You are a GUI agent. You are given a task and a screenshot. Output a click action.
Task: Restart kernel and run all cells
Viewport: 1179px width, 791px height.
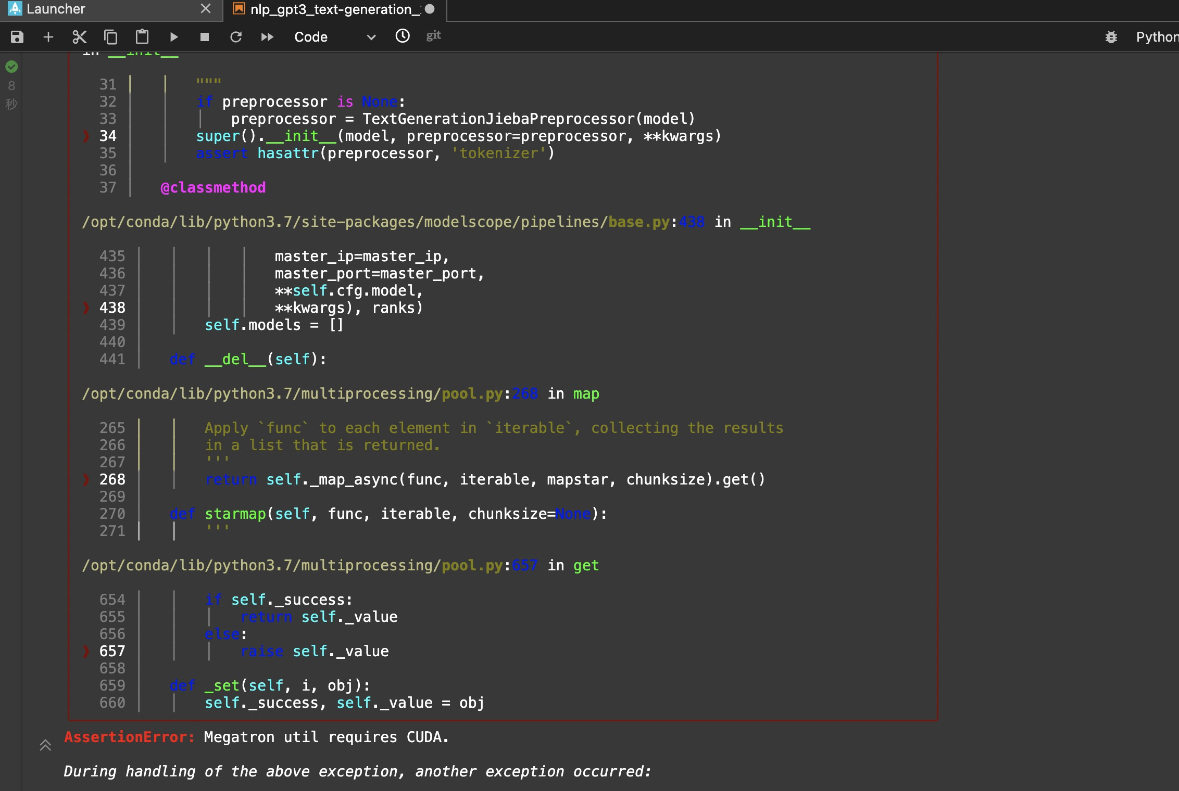(x=267, y=37)
